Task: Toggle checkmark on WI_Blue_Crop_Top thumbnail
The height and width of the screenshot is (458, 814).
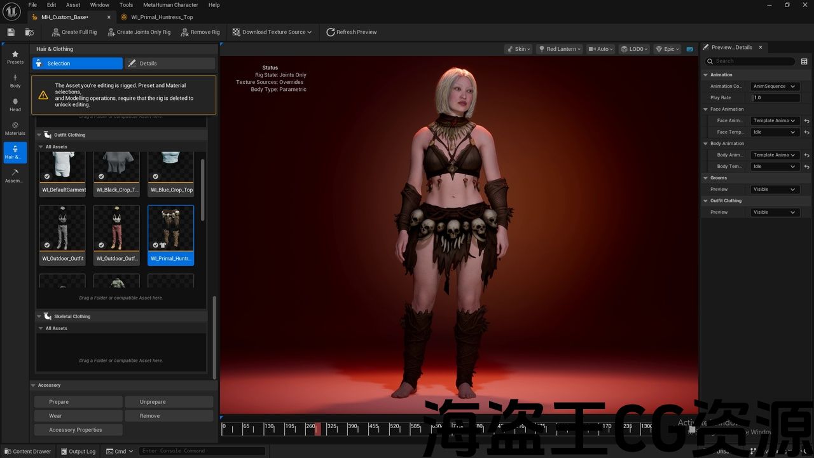Action: click(x=156, y=177)
